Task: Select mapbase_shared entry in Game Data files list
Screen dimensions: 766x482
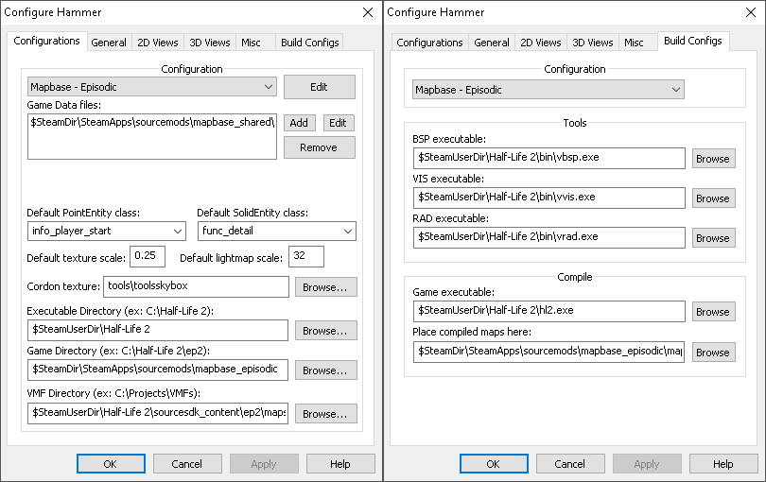Action: (151, 122)
